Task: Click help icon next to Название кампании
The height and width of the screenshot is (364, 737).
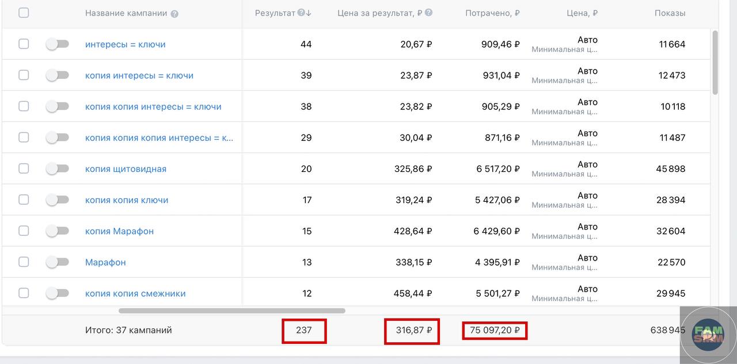Action: (174, 14)
